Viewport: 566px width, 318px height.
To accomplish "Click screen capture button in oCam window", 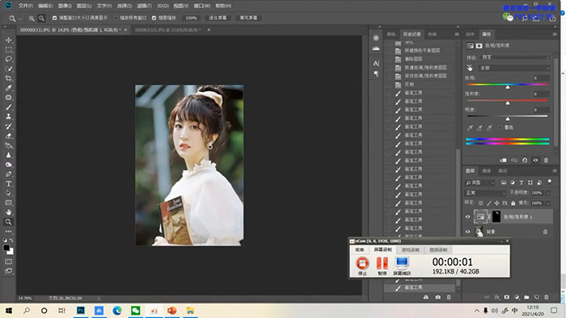I will [x=402, y=266].
